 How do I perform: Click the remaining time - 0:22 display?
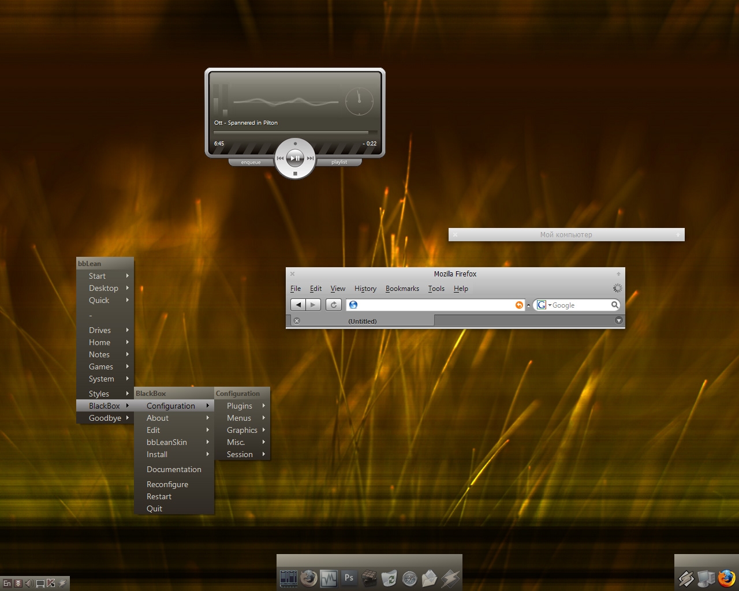point(369,144)
